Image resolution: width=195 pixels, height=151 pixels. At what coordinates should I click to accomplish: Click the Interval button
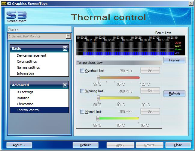pos(174,60)
